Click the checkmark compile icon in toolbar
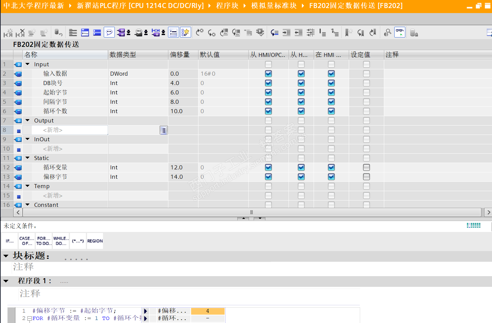Image resolution: width=492 pixels, height=323 pixels. pos(260,32)
